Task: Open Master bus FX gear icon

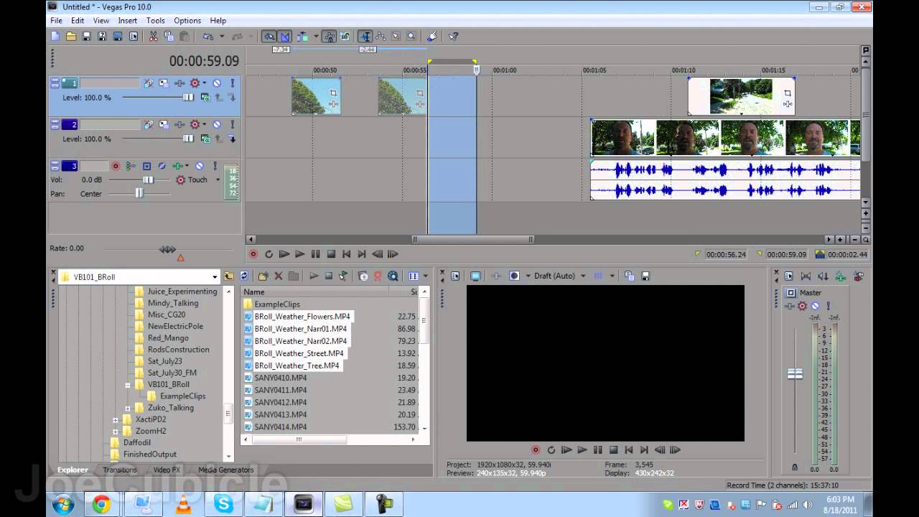Action: (802, 306)
